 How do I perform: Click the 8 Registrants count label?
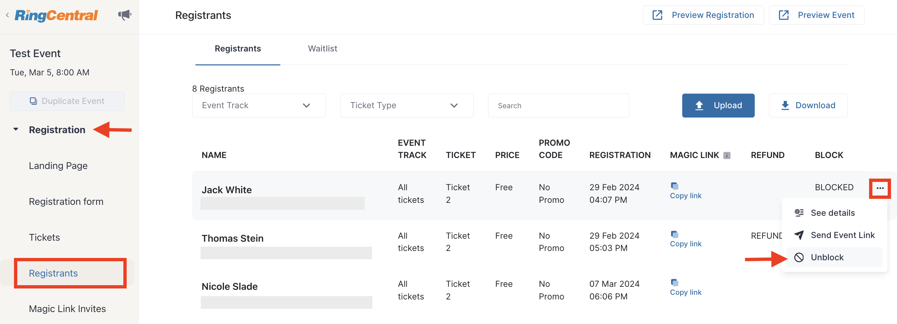[218, 89]
